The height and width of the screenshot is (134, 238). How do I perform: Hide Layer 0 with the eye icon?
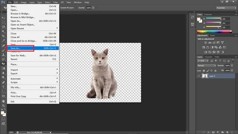point(199,76)
